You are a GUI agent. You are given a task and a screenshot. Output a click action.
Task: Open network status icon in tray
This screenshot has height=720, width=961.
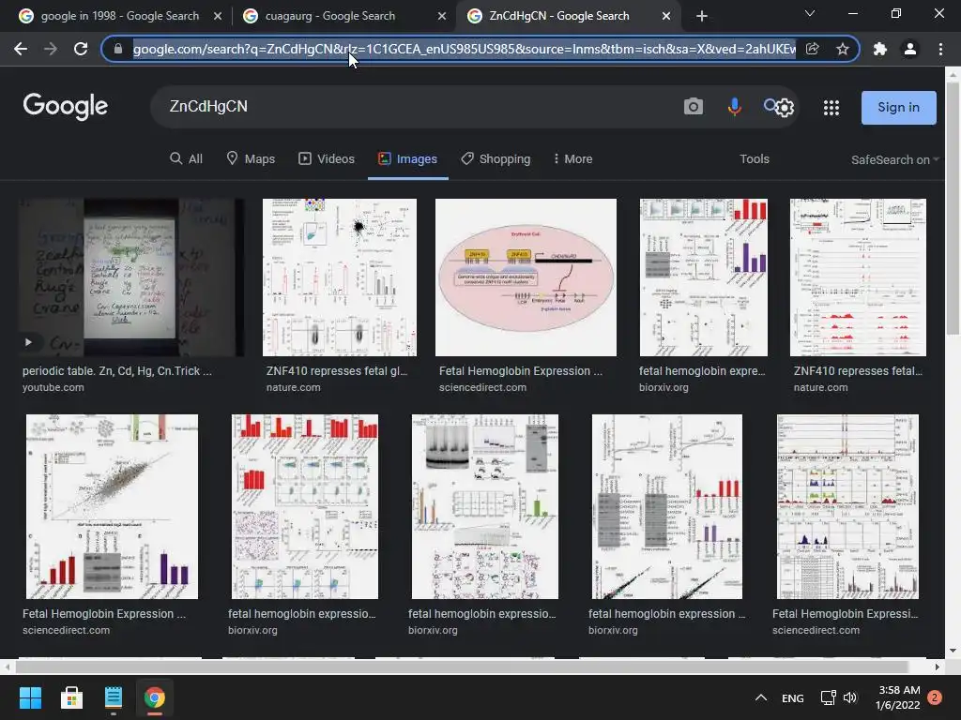pos(828,697)
